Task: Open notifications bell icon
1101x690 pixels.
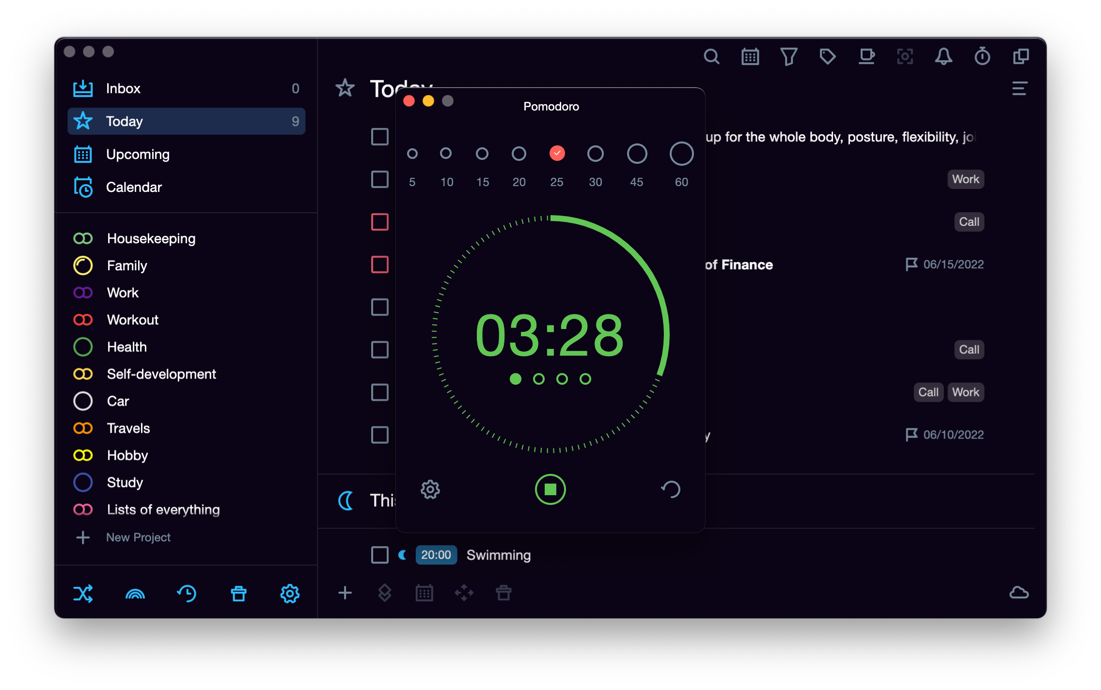Action: [x=944, y=57]
